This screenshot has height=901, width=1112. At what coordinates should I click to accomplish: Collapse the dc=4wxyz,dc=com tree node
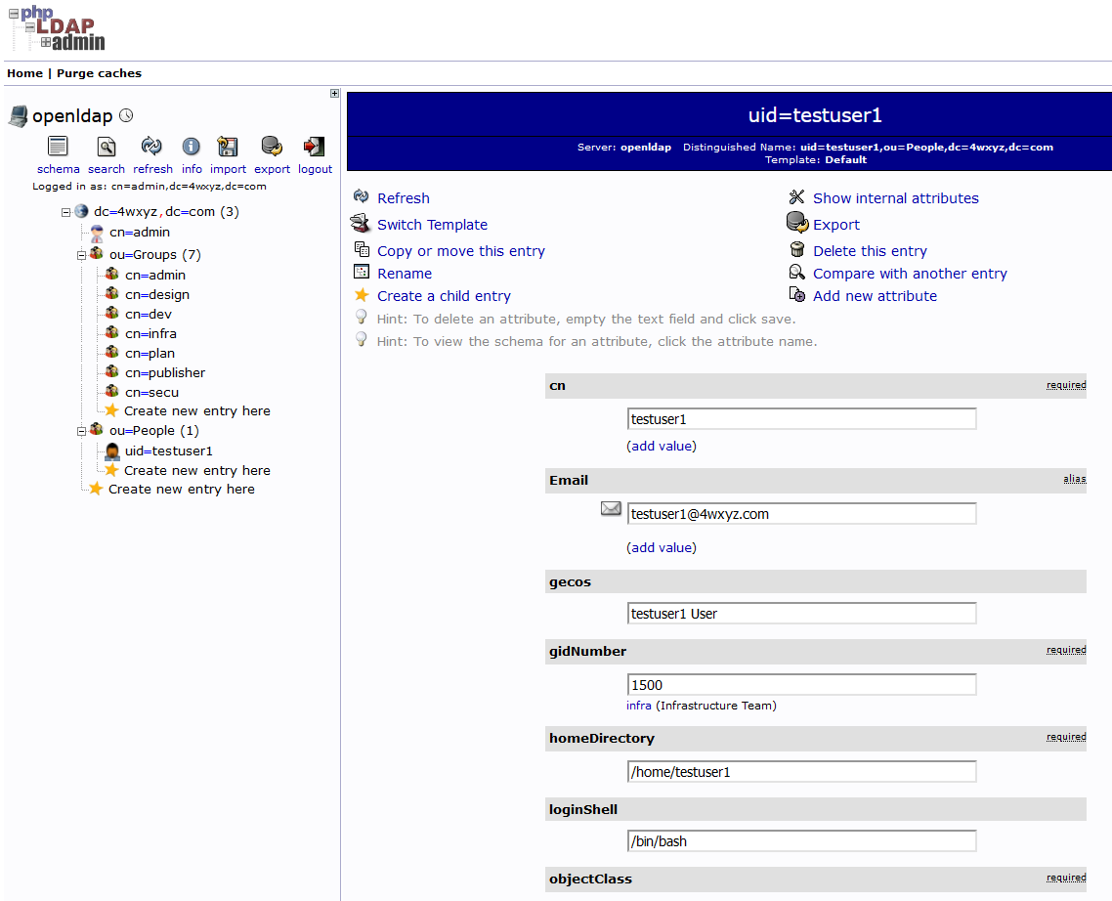coord(65,212)
